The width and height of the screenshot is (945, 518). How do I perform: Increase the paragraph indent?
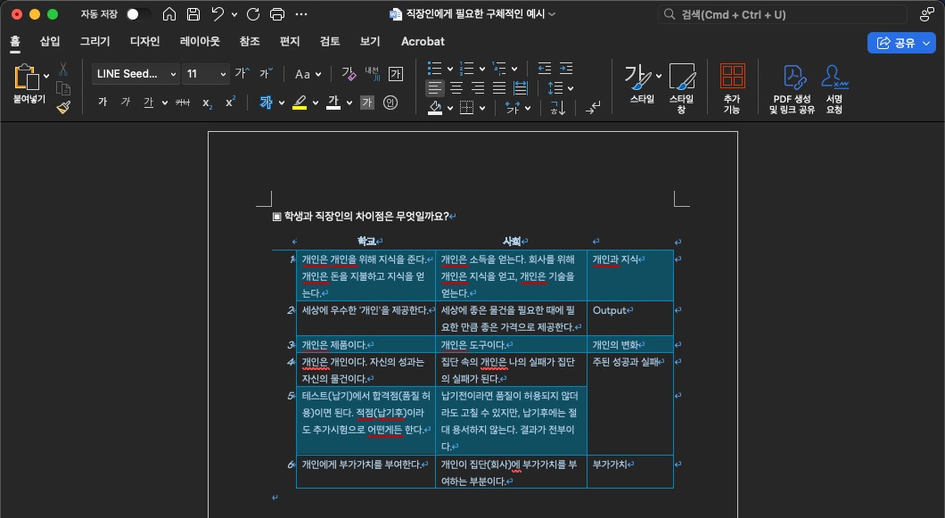point(566,69)
